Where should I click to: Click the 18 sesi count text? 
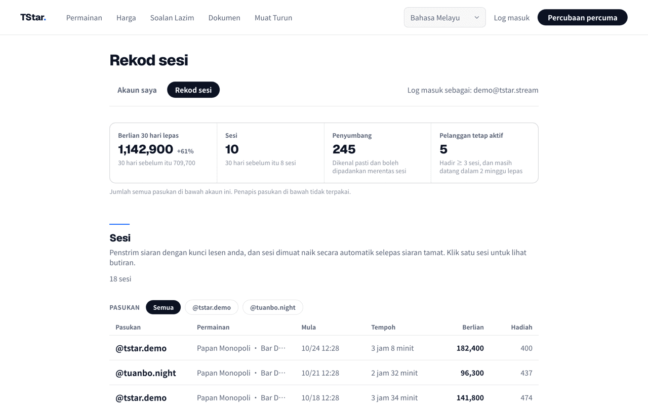(120, 279)
